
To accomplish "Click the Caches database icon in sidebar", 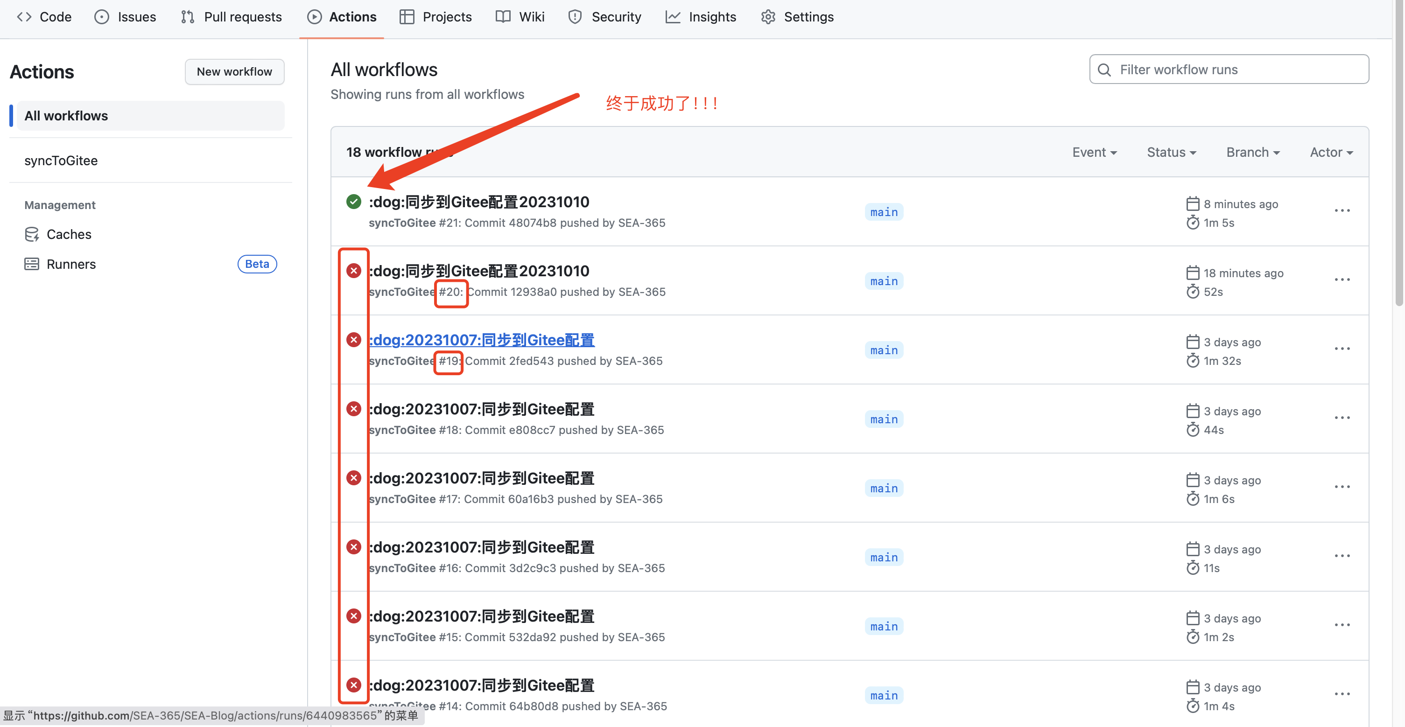I will pyautogui.click(x=32, y=235).
